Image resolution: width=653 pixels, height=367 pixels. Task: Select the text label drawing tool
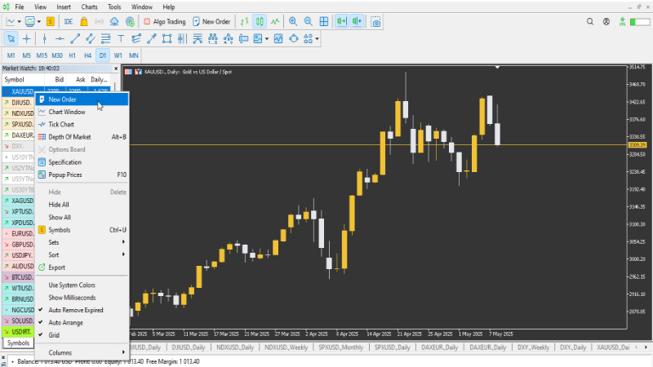point(120,38)
